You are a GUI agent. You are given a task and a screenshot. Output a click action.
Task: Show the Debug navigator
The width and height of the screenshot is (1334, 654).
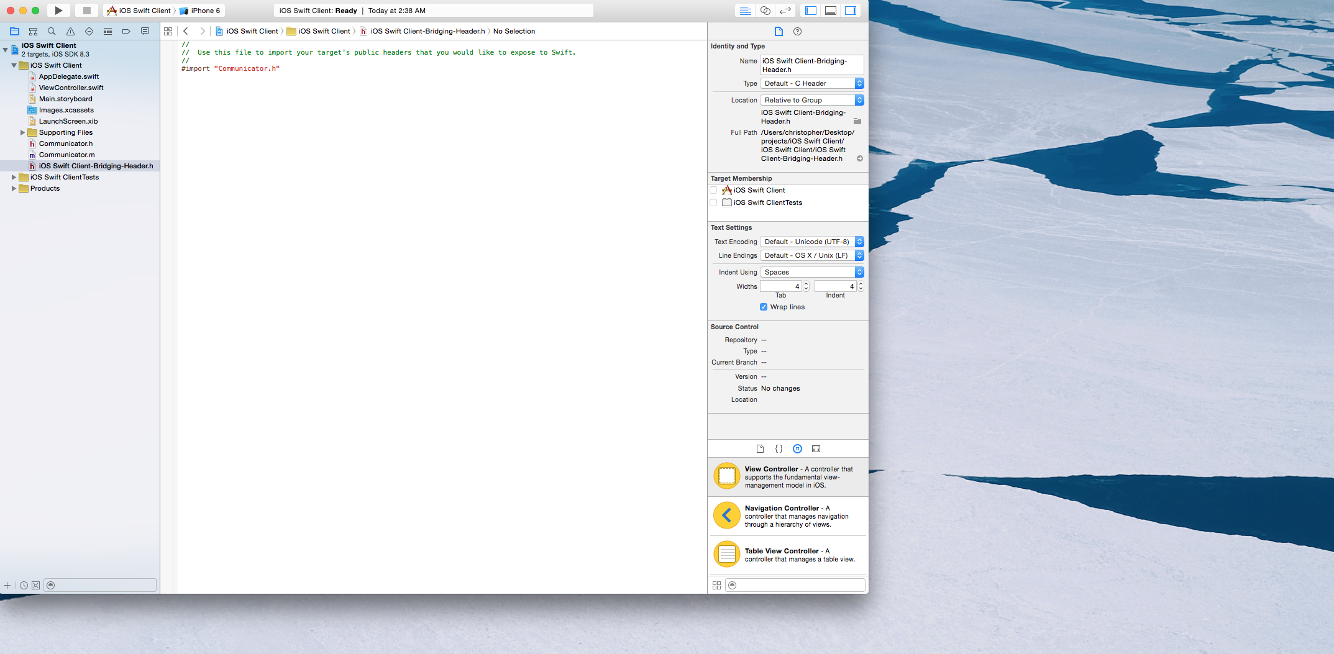point(107,31)
